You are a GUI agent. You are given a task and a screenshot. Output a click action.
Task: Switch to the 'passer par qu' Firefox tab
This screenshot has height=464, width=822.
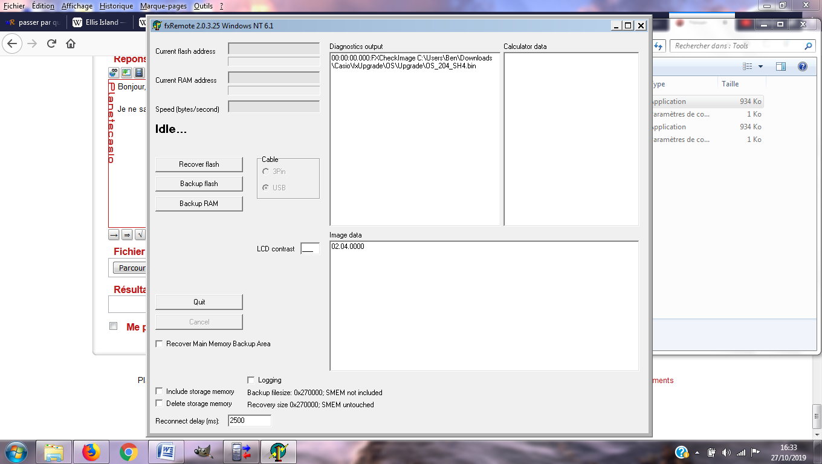34,23
